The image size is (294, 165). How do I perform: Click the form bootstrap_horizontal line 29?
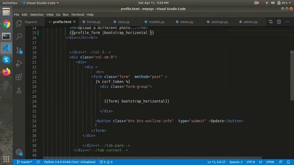tap(137, 101)
